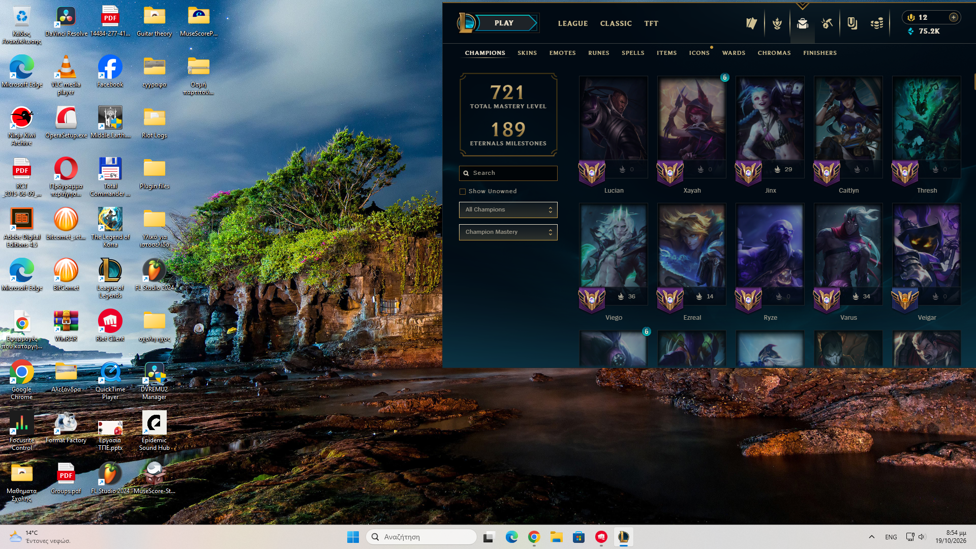Open Format Factory desktop icon
The width and height of the screenshot is (976, 549).
pyautogui.click(x=66, y=428)
